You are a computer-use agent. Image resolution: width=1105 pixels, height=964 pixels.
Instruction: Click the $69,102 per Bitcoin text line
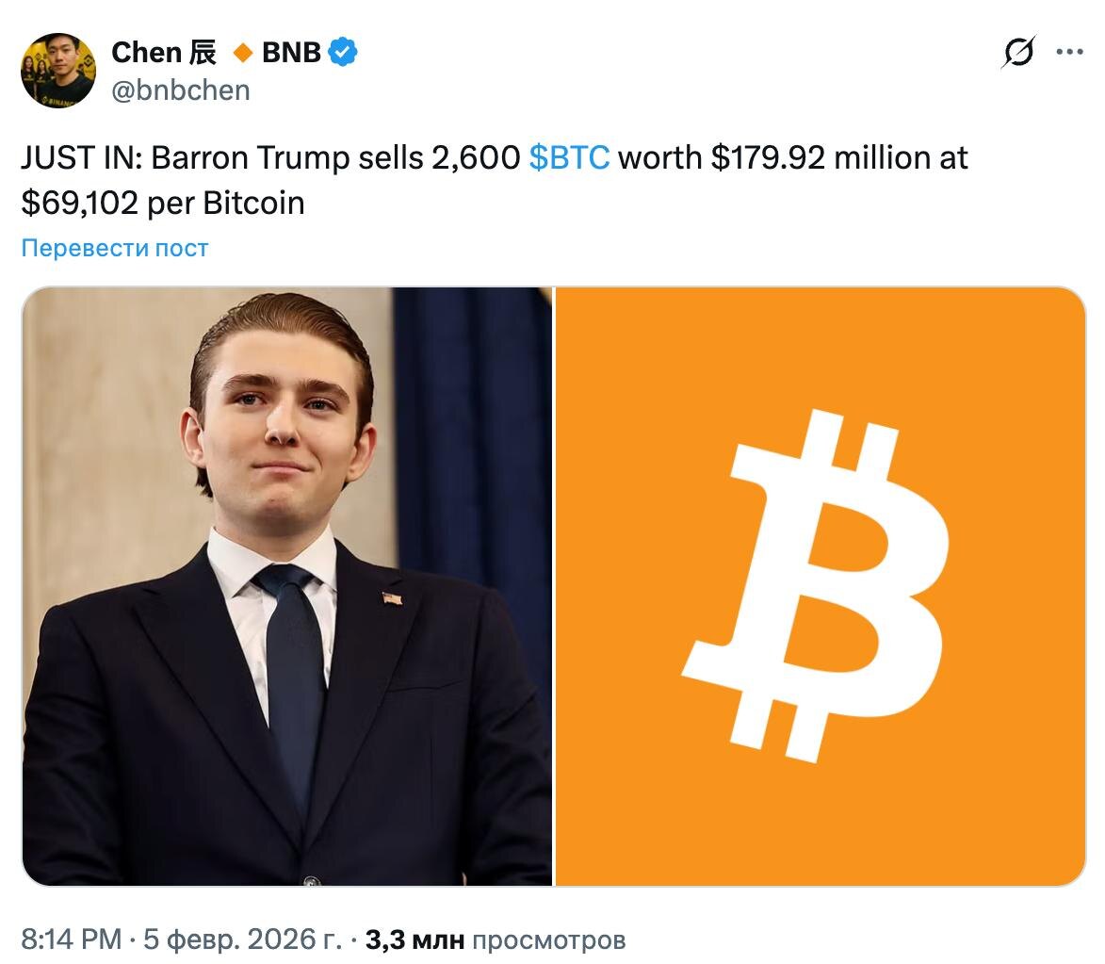tap(163, 204)
